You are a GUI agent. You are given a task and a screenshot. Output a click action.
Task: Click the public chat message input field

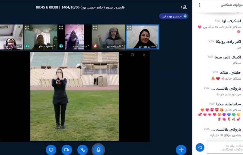[224, 147]
